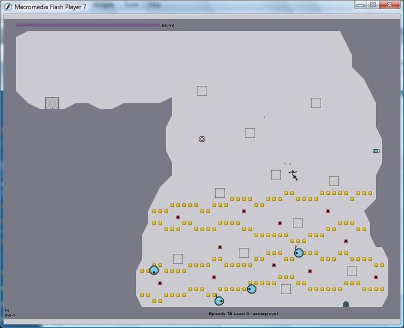Click the exit door on the left ledge
Image resolution: width=404 pixels, height=328 pixels.
click(x=52, y=103)
